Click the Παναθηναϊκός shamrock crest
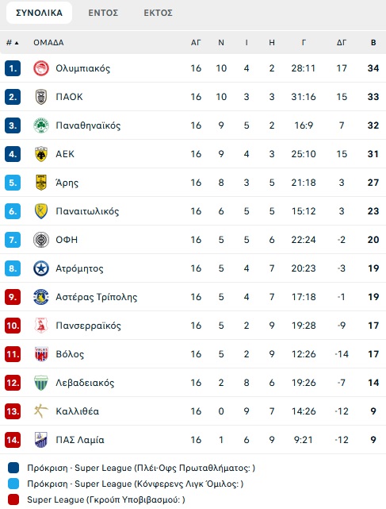 click(41, 125)
